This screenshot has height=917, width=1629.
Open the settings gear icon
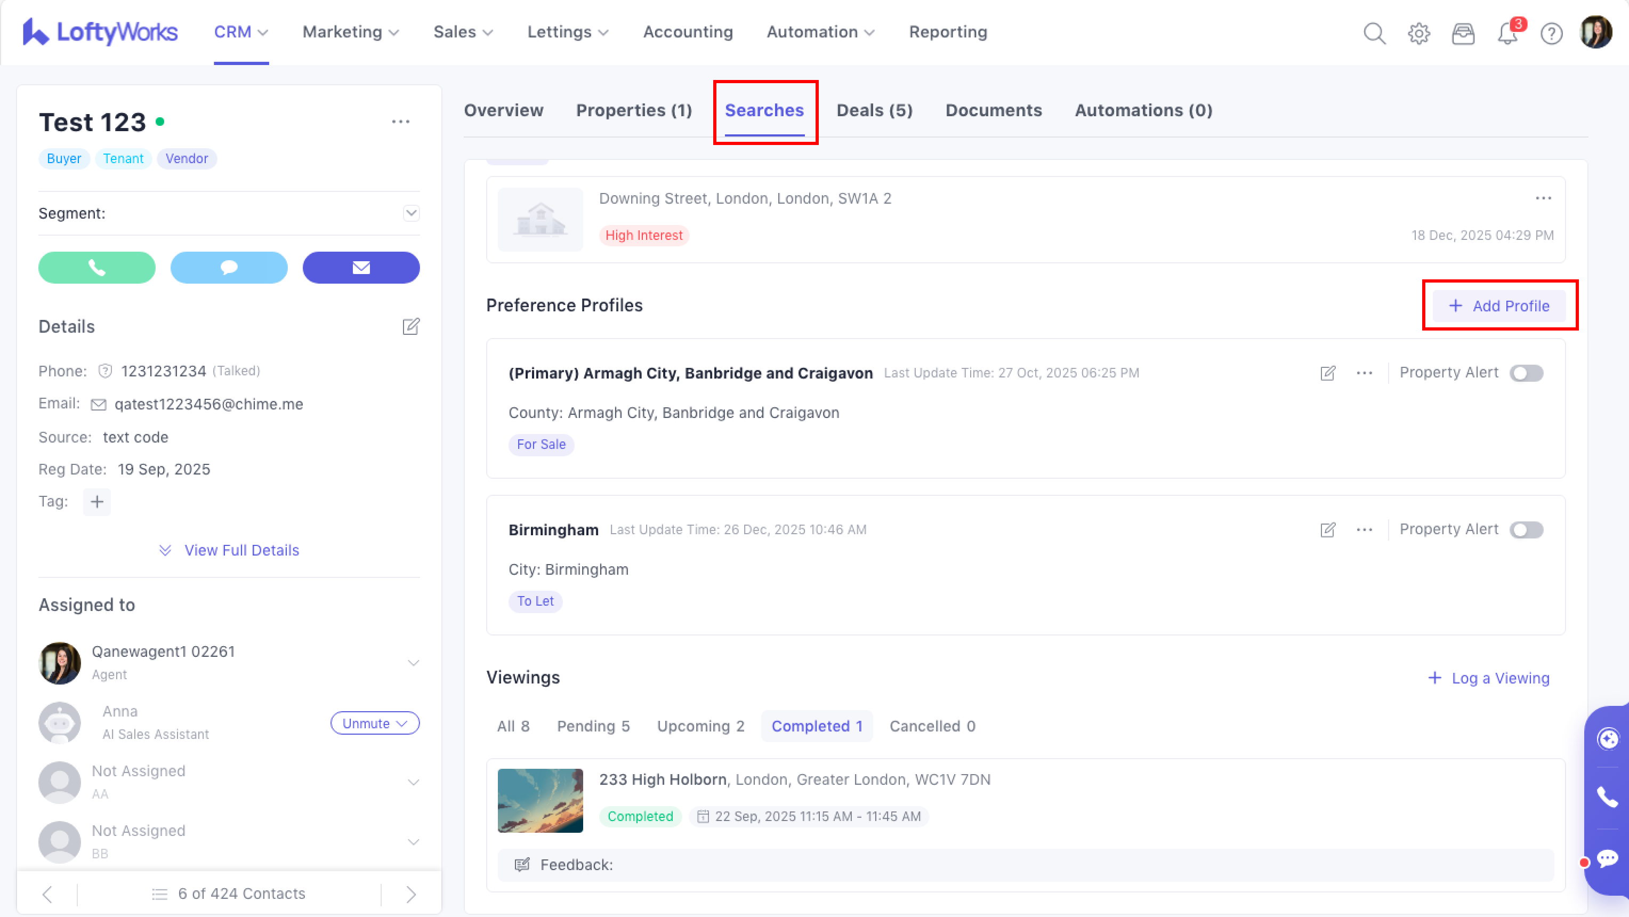[1419, 33]
